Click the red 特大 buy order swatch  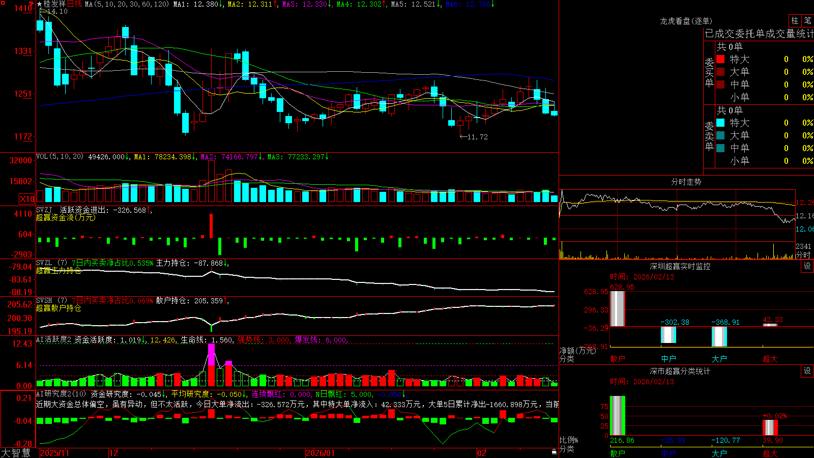click(x=720, y=59)
